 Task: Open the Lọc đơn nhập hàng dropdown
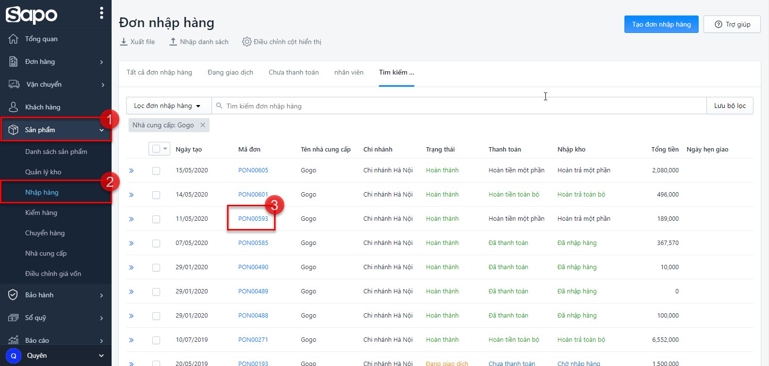click(168, 106)
